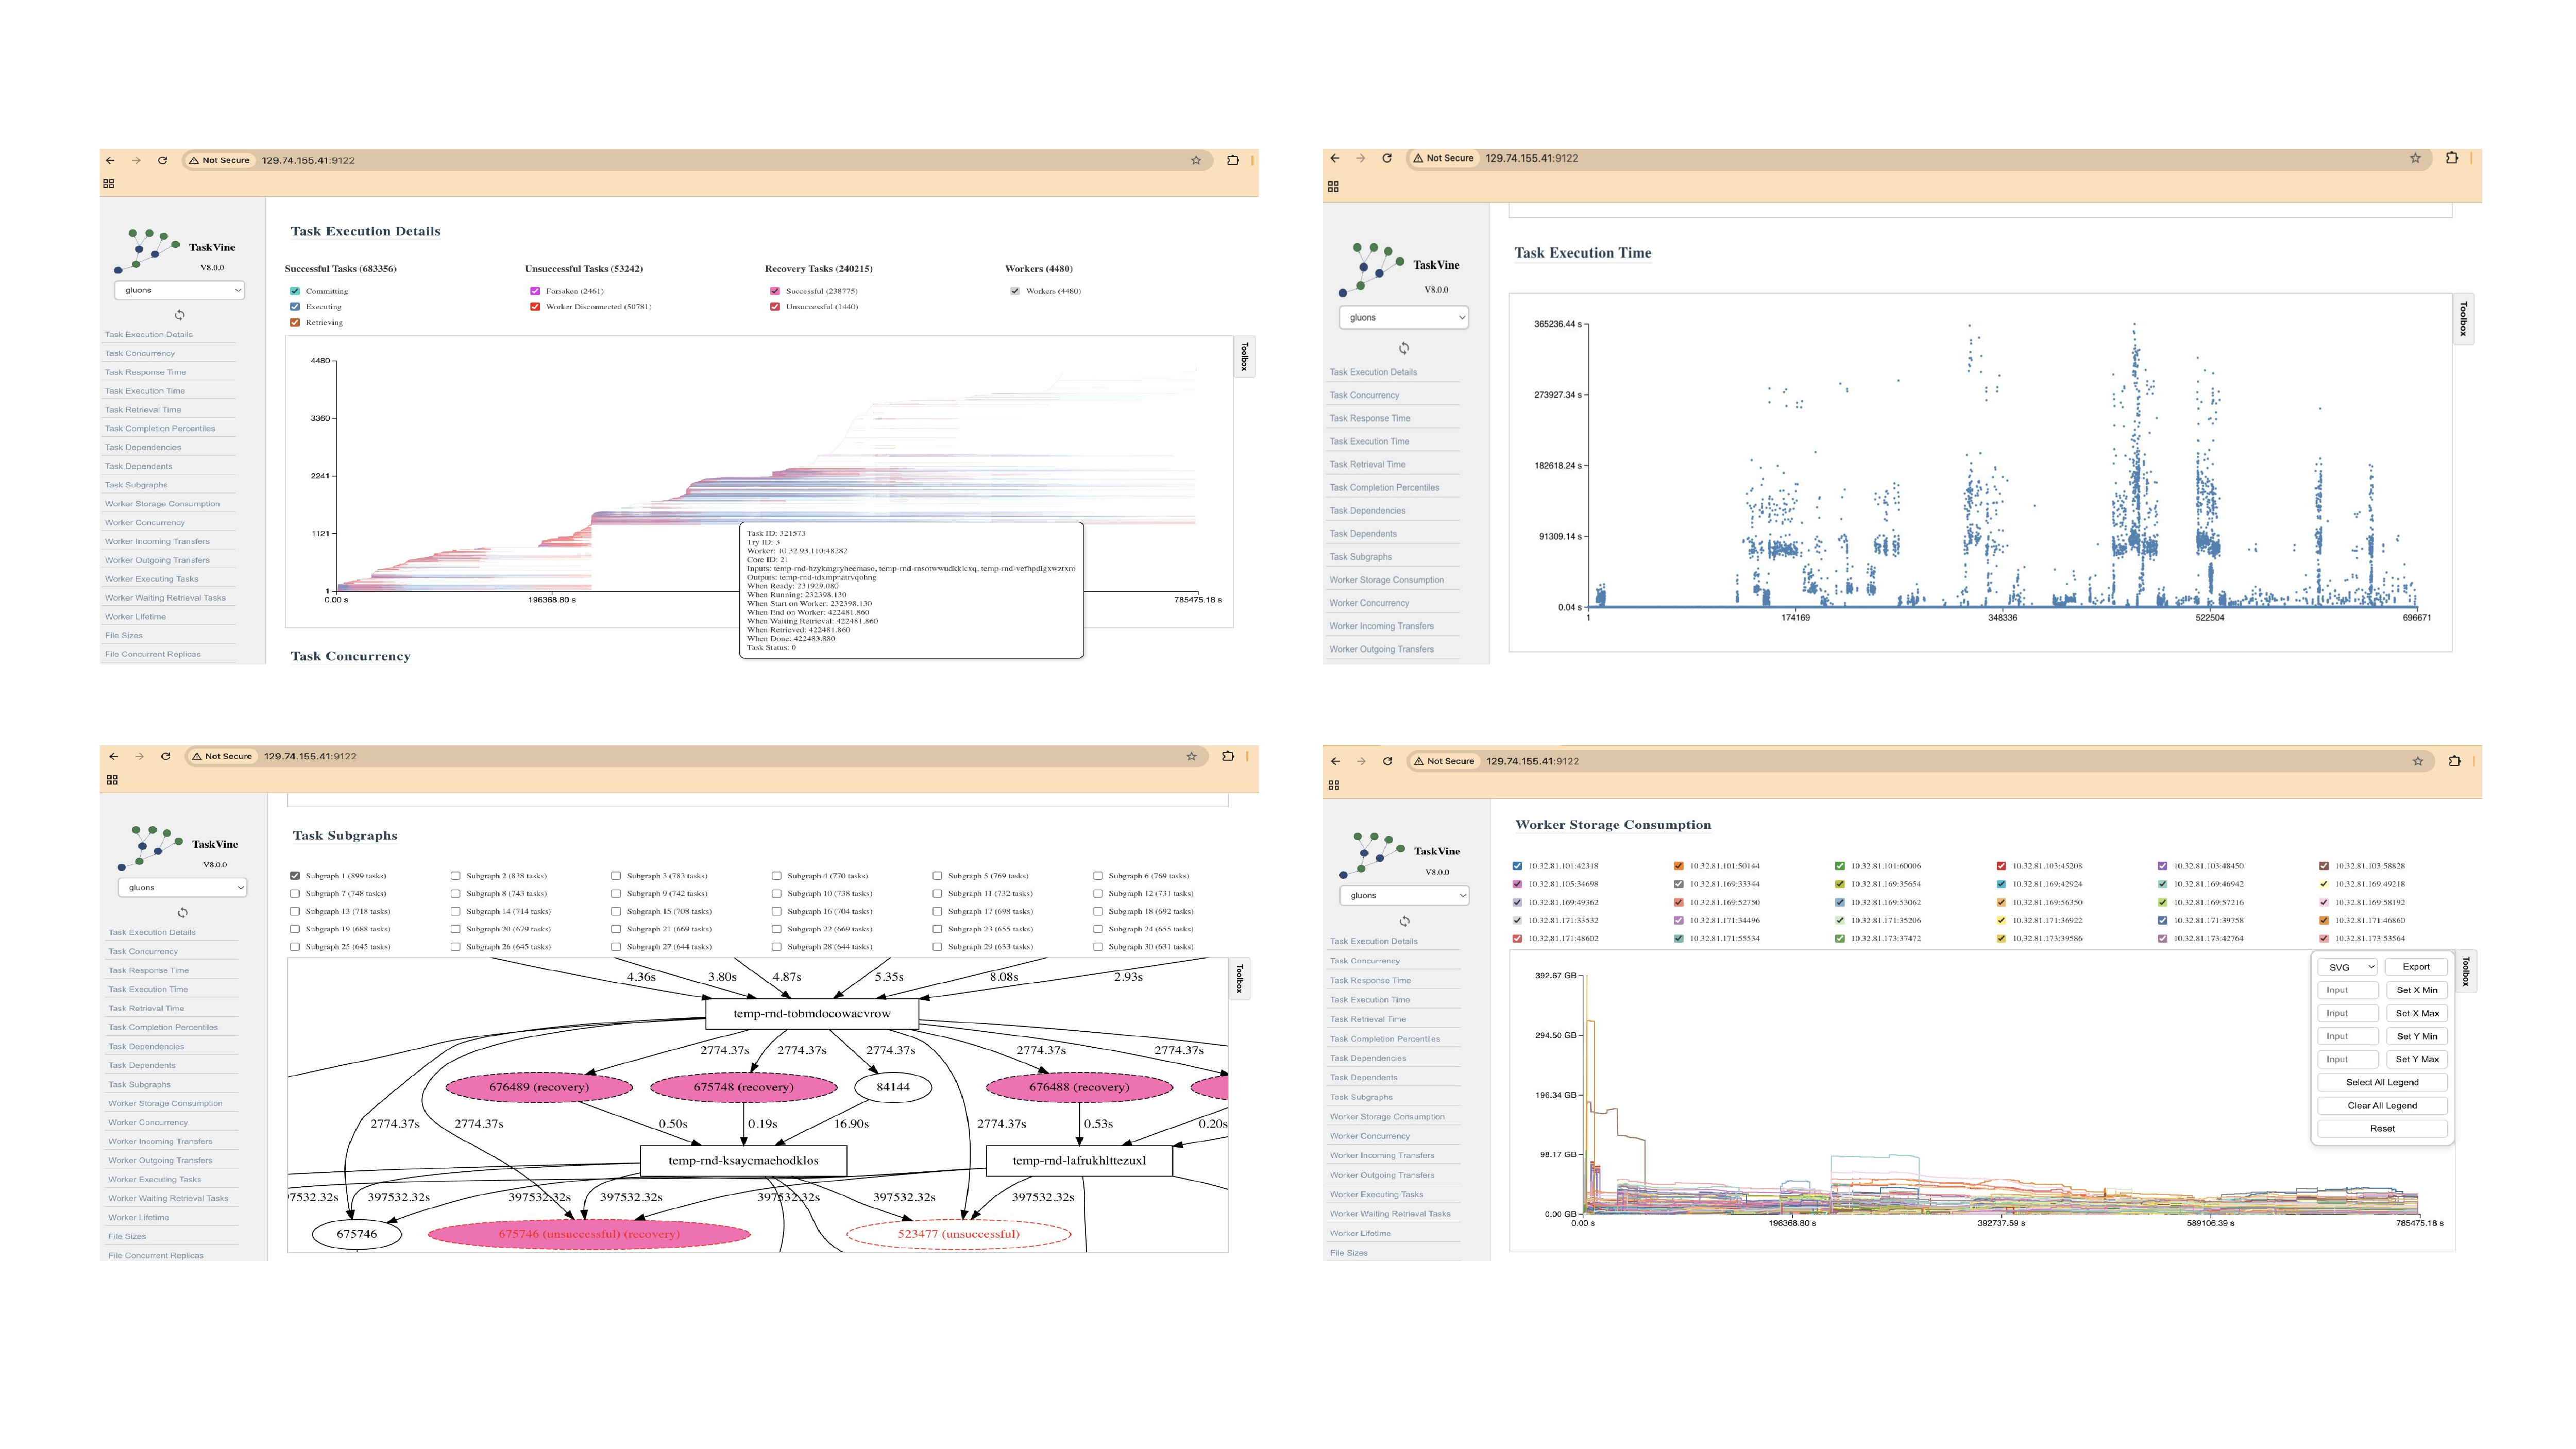This screenshot has height=1449, width=2576.
Task: Click refresh sync icon under gluons in Task Execution Details window
Action: (180, 314)
